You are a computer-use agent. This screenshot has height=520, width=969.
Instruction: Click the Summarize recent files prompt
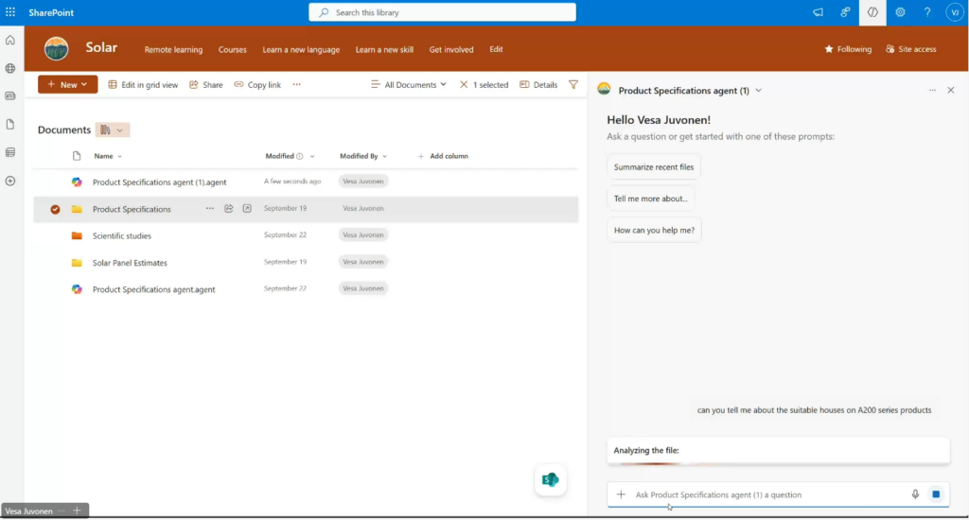(x=653, y=167)
